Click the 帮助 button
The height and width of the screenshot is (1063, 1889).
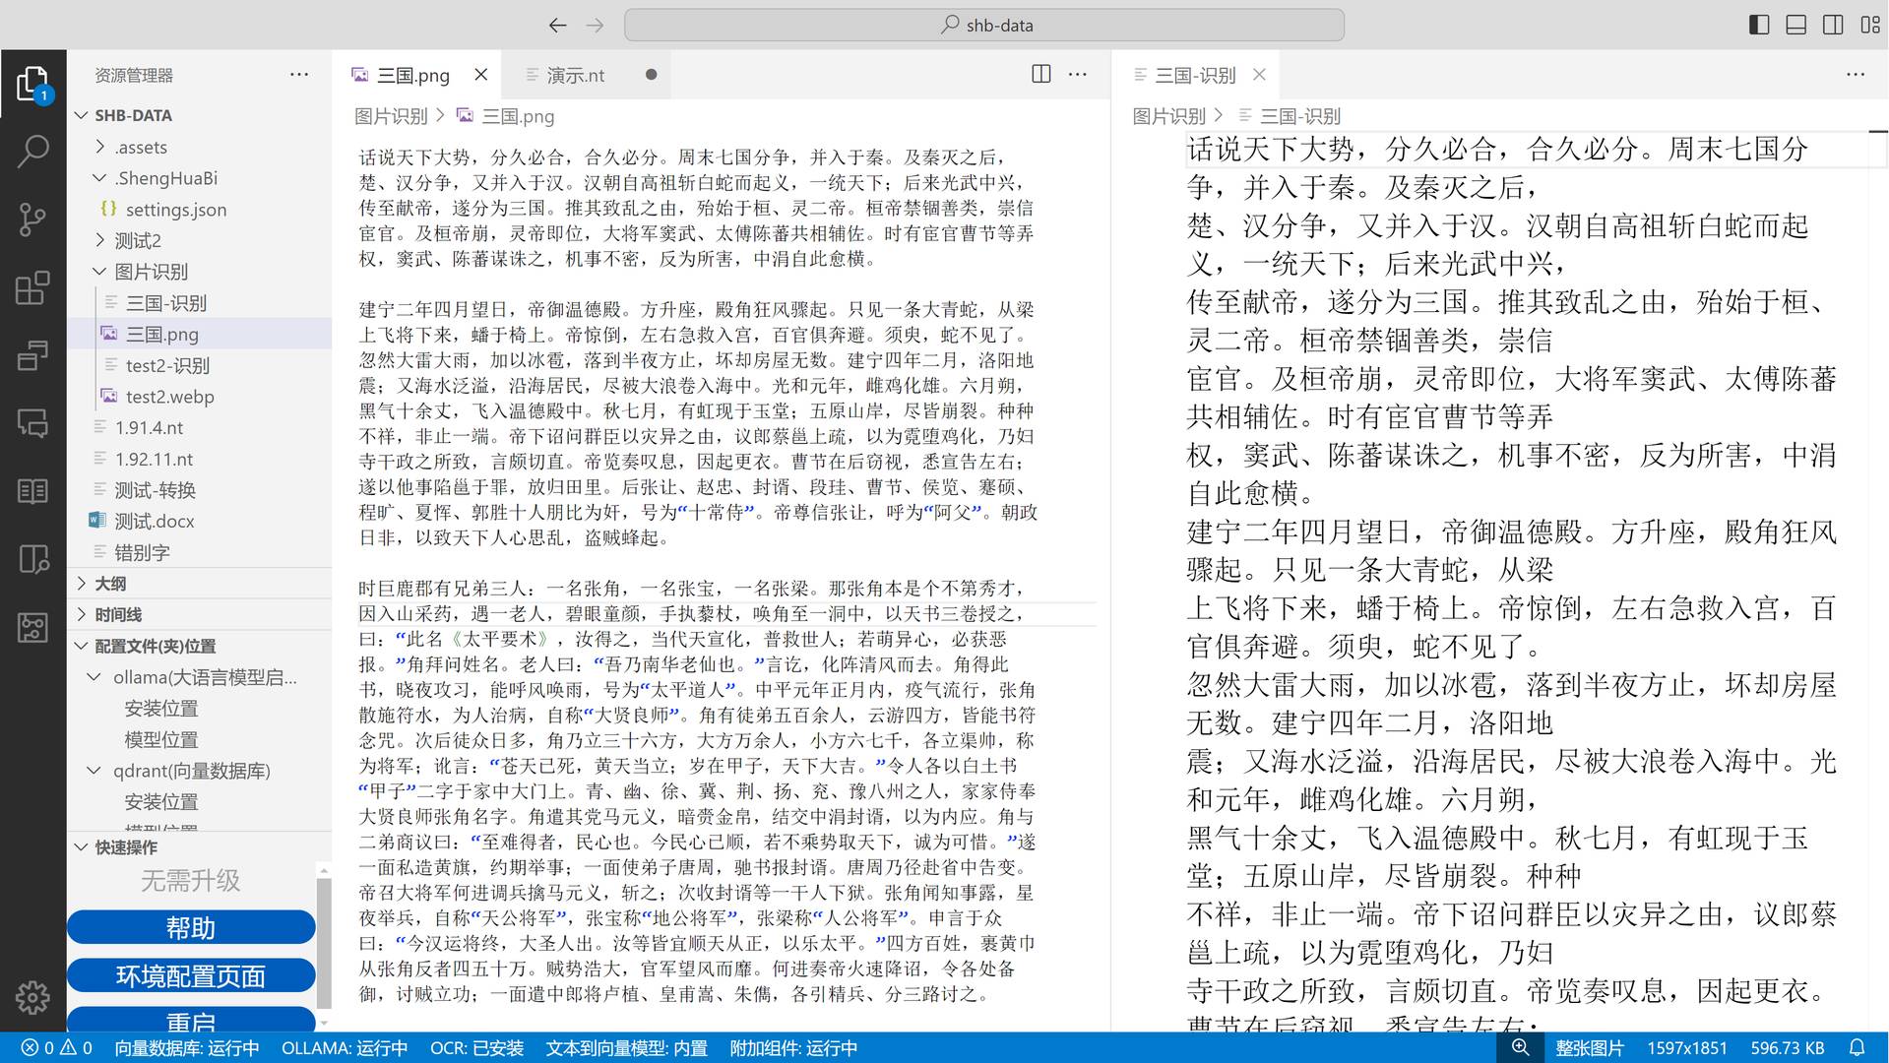191,927
